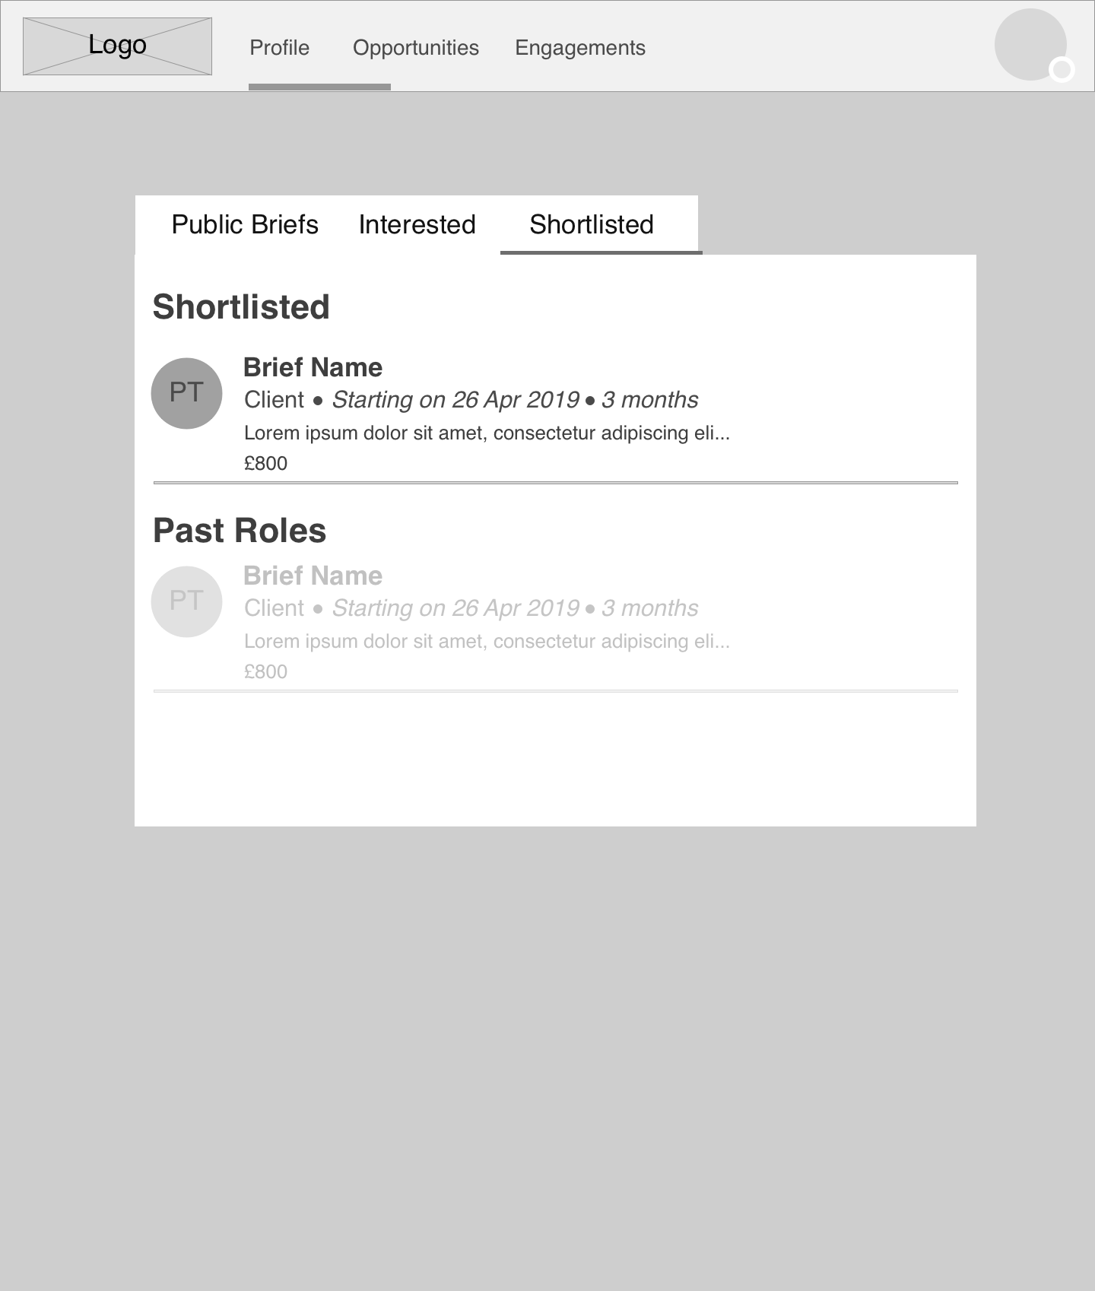Open the Engagements nav item

(580, 48)
